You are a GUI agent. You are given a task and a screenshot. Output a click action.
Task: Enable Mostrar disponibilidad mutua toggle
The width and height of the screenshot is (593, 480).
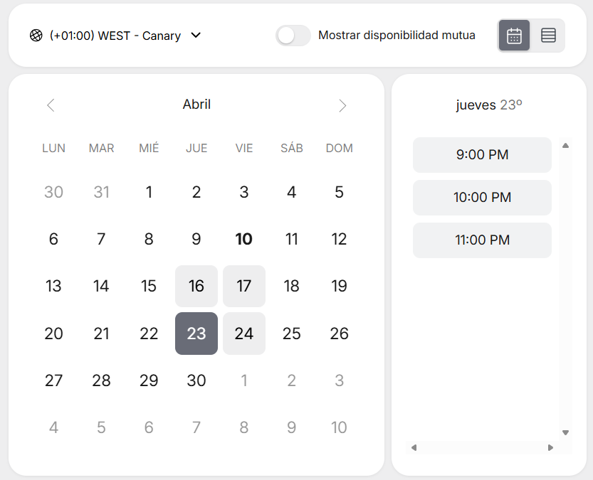[x=293, y=36]
